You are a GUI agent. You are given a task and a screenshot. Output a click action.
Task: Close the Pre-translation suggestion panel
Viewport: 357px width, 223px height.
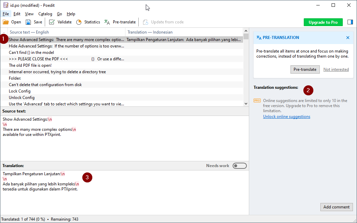point(348,38)
